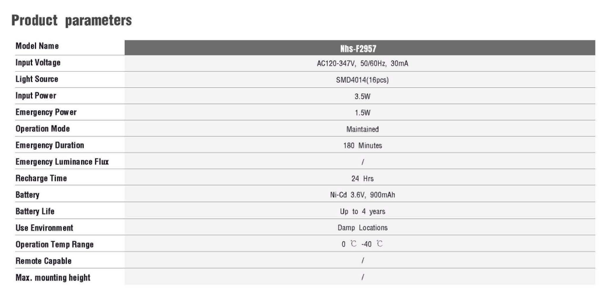Screen dimensions: 609x297
Task: Click the Up to 4 years value
Action: click(362, 211)
